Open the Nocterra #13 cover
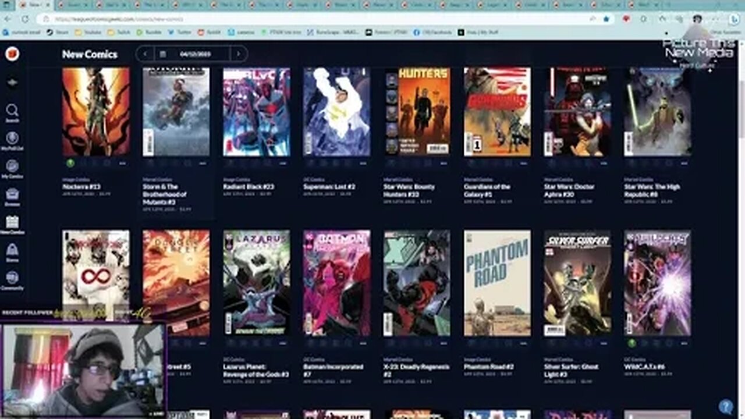Screen dimensions: 745x419 coord(96,112)
